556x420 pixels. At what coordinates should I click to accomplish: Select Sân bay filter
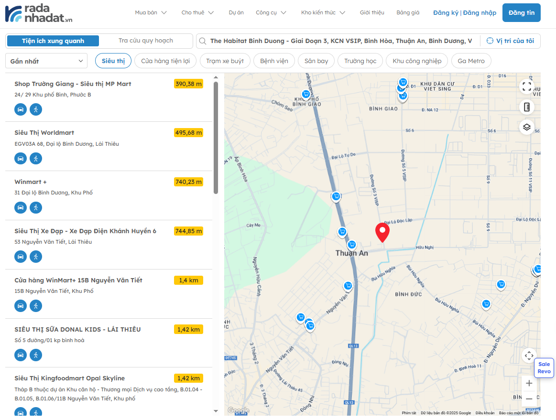(316, 61)
